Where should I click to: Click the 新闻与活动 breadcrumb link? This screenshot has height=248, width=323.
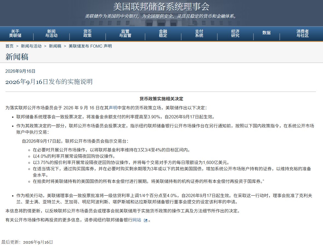pyautogui.click(x=31, y=46)
